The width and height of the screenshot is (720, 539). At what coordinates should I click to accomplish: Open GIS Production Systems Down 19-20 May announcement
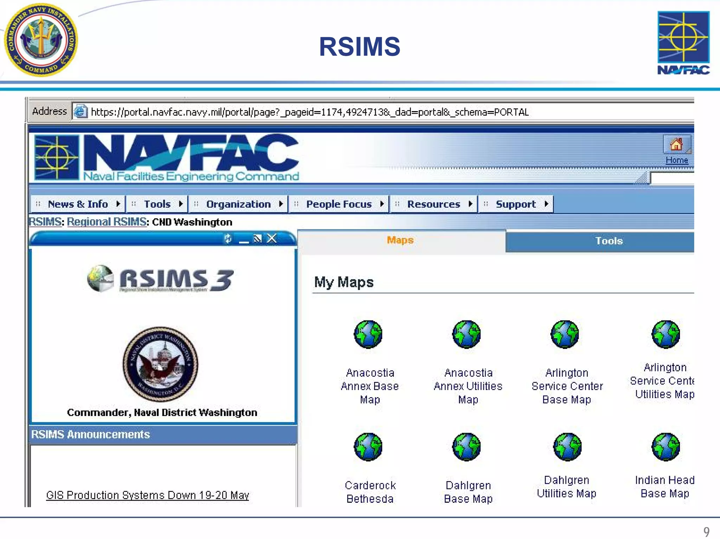pyautogui.click(x=148, y=495)
